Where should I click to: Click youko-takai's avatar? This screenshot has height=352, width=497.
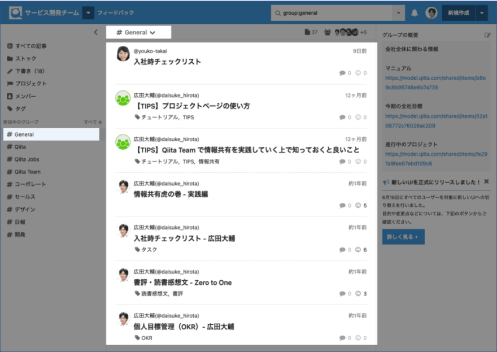point(123,54)
